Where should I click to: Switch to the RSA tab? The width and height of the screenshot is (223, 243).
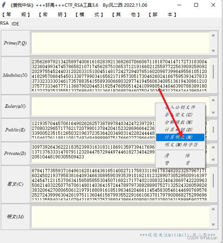(4, 23)
